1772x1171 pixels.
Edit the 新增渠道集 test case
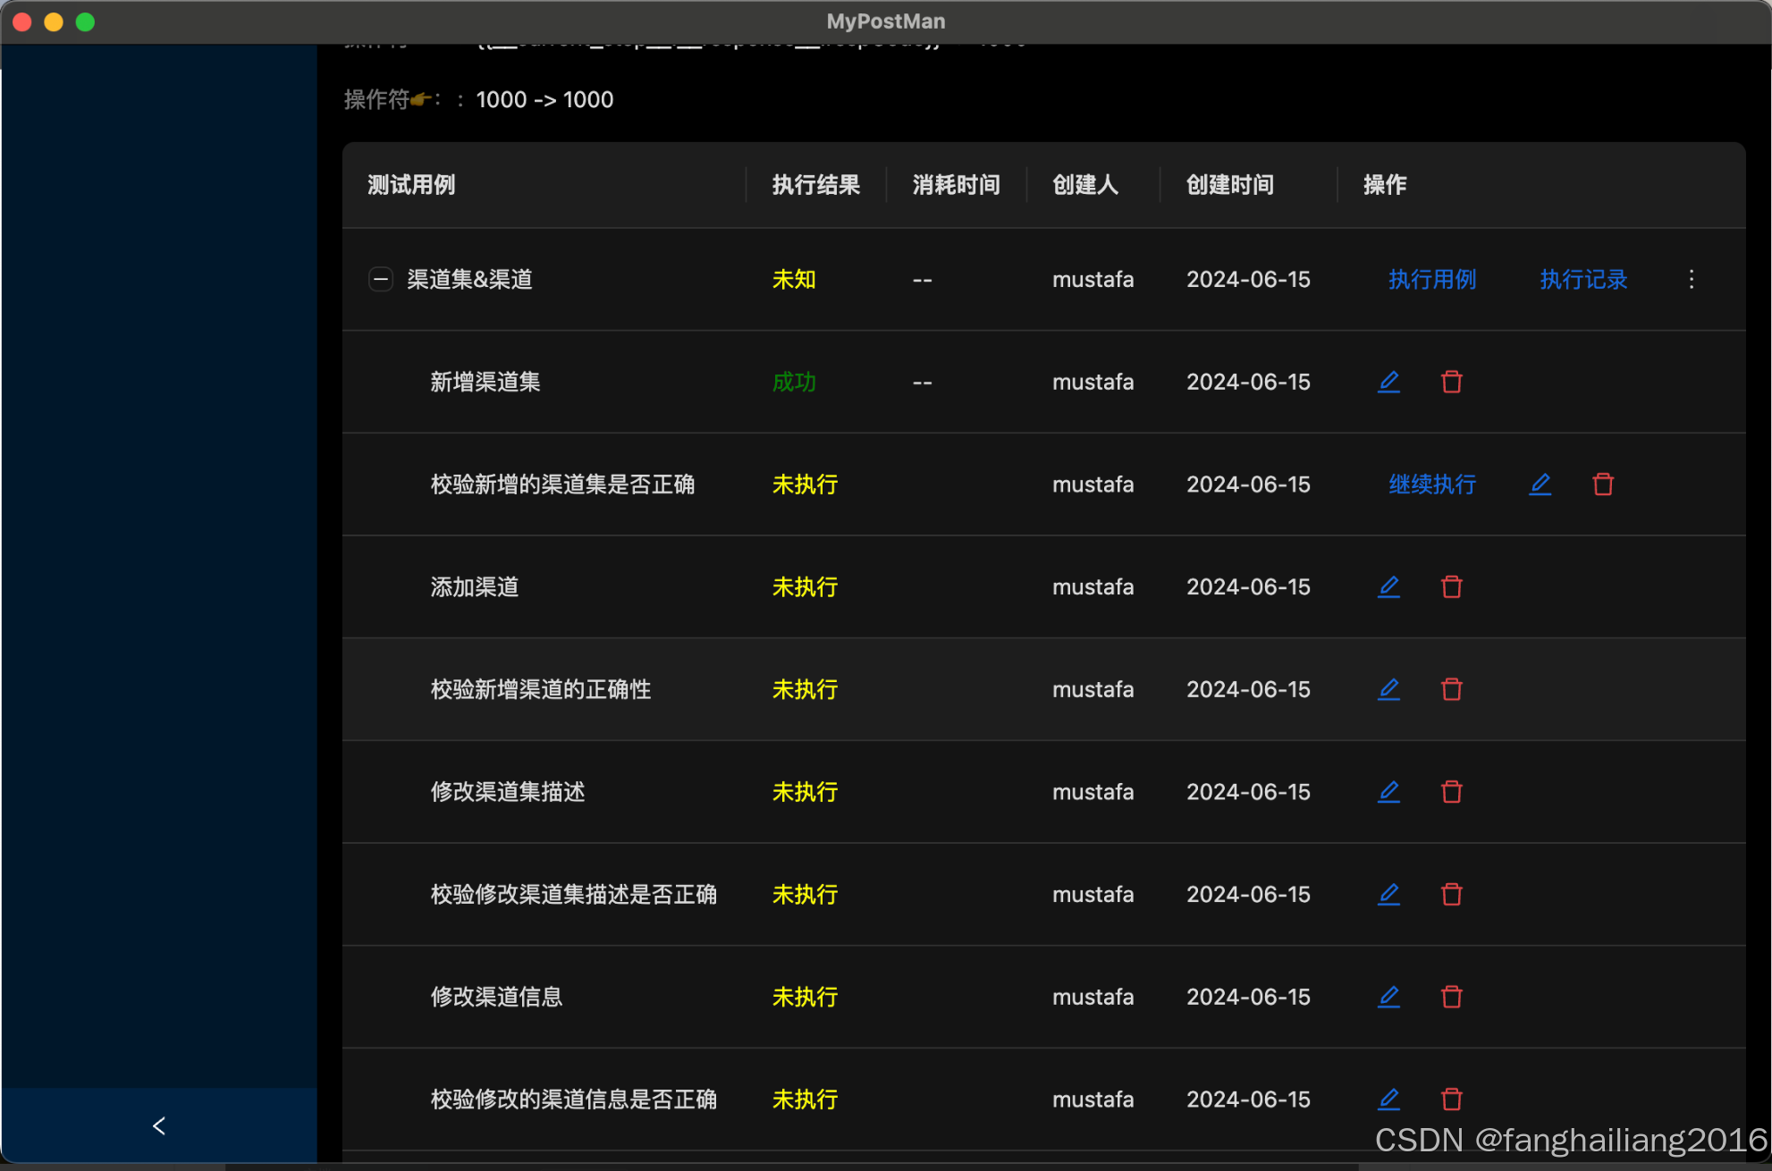[x=1388, y=382]
